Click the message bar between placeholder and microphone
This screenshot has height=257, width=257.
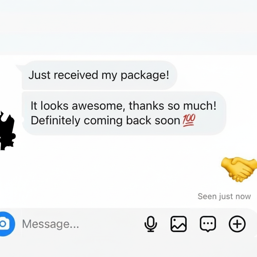point(111,224)
